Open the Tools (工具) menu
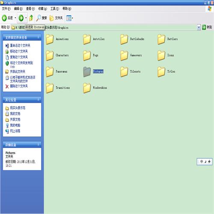 55,9
